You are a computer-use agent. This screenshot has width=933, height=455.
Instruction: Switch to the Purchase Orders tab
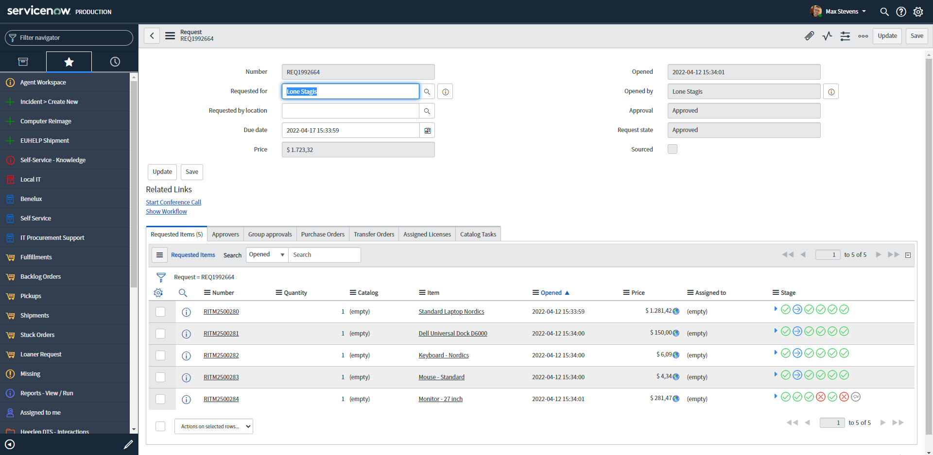click(323, 235)
